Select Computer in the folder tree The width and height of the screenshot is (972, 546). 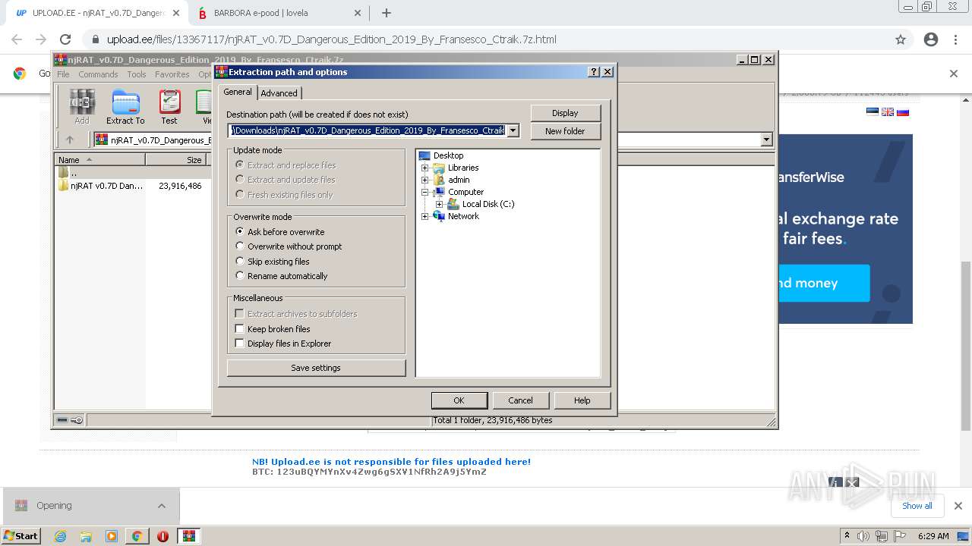click(465, 192)
